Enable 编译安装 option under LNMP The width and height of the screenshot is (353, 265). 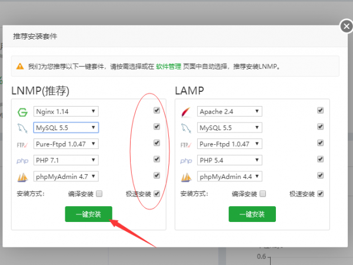99,193
